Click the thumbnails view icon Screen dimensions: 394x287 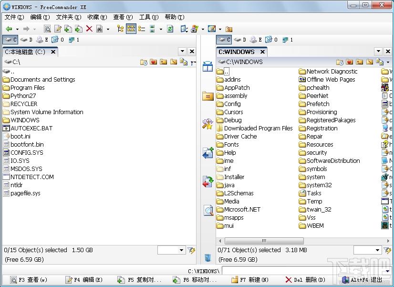coord(152,29)
